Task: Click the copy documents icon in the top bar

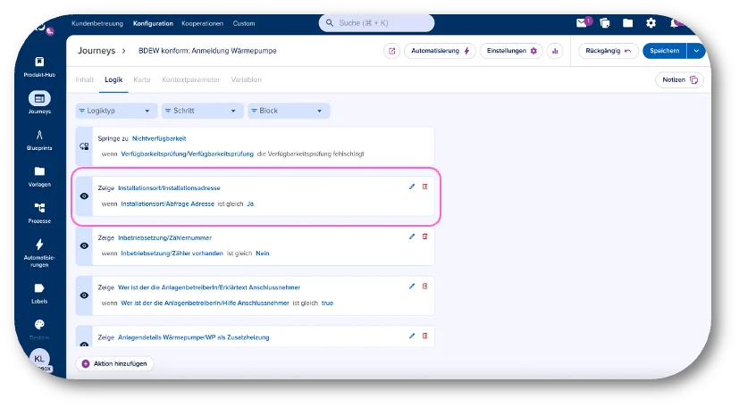Action: [x=605, y=22]
